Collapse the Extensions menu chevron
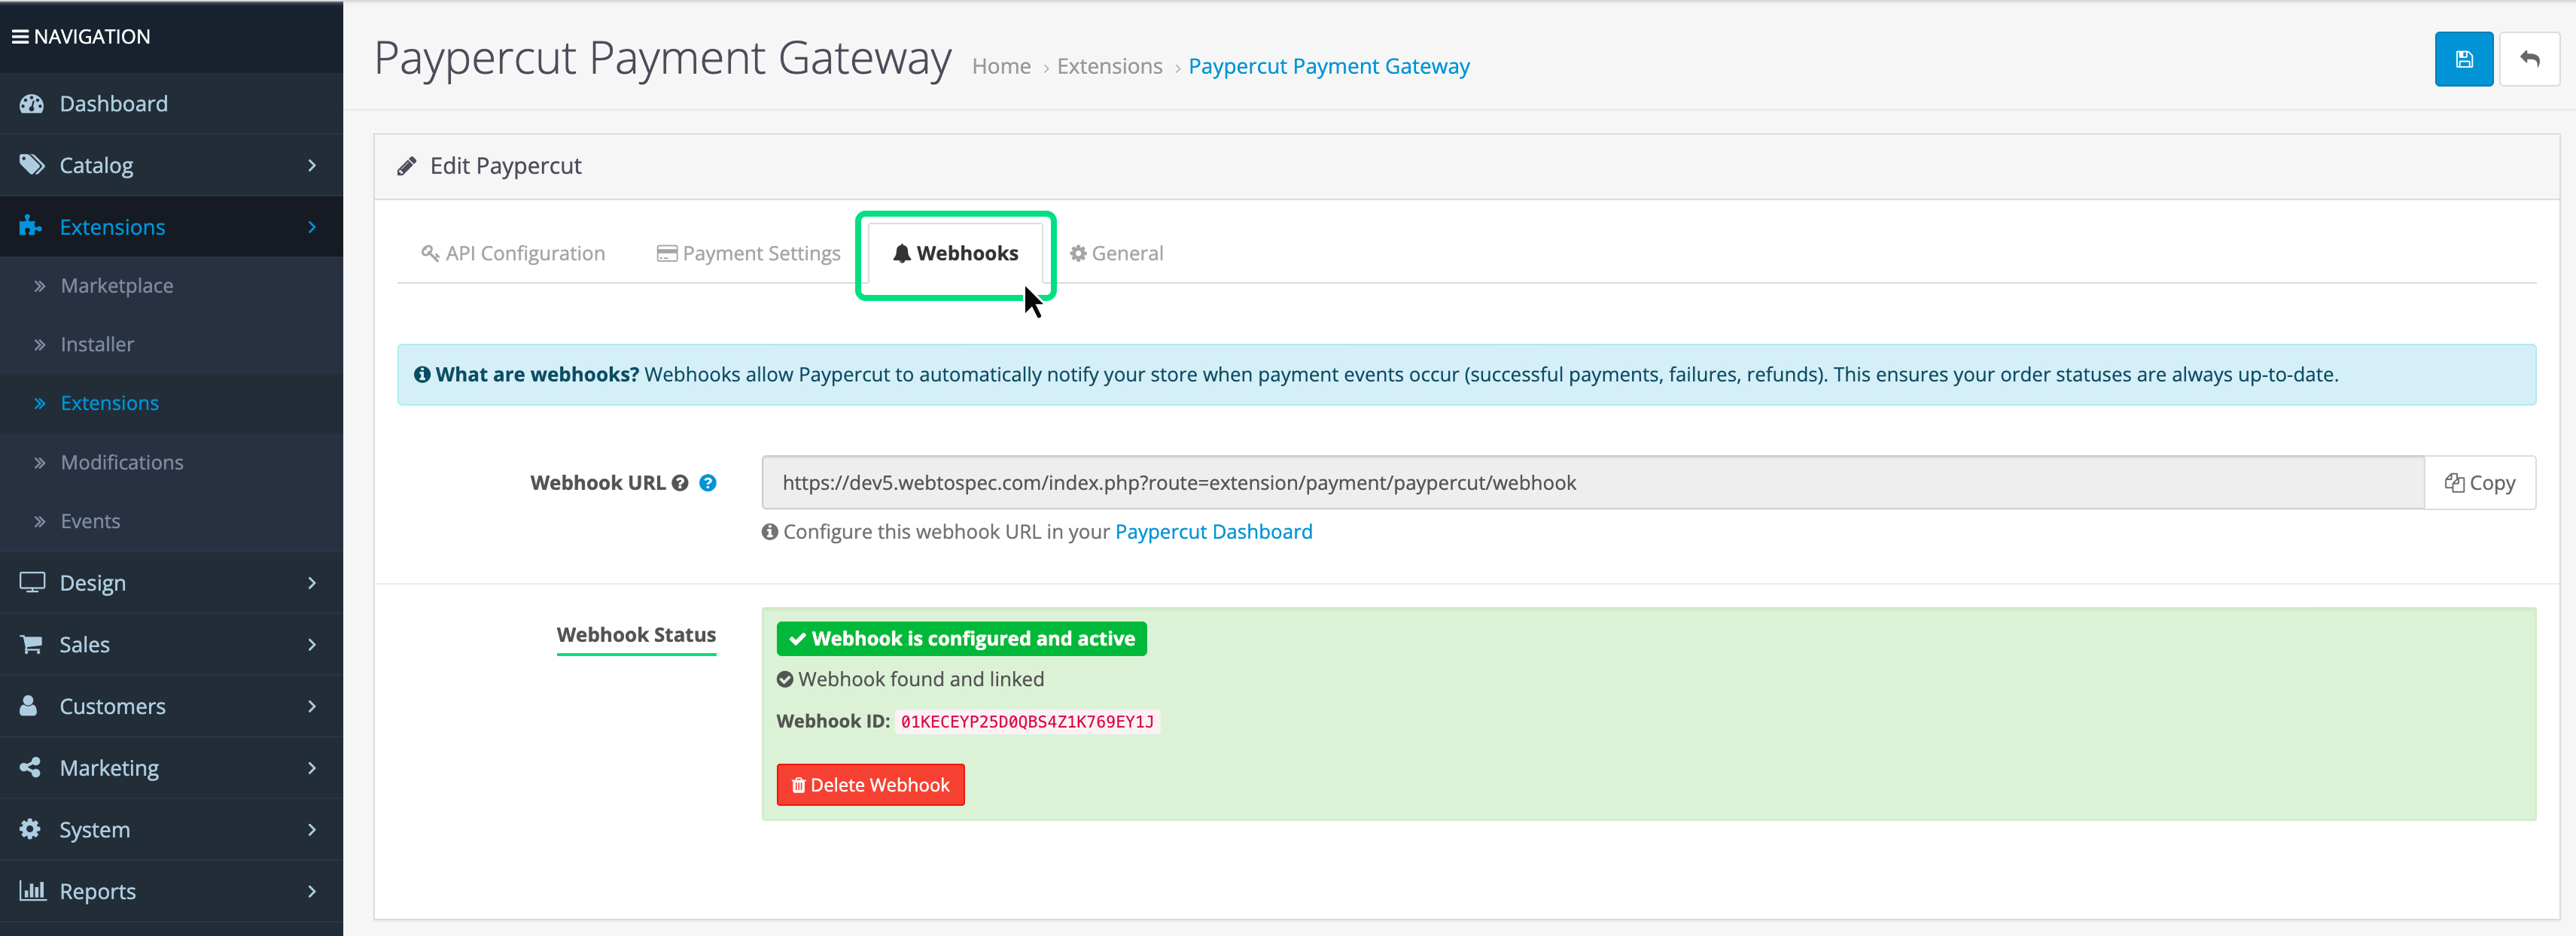The image size is (2576, 936). [312, 227]
